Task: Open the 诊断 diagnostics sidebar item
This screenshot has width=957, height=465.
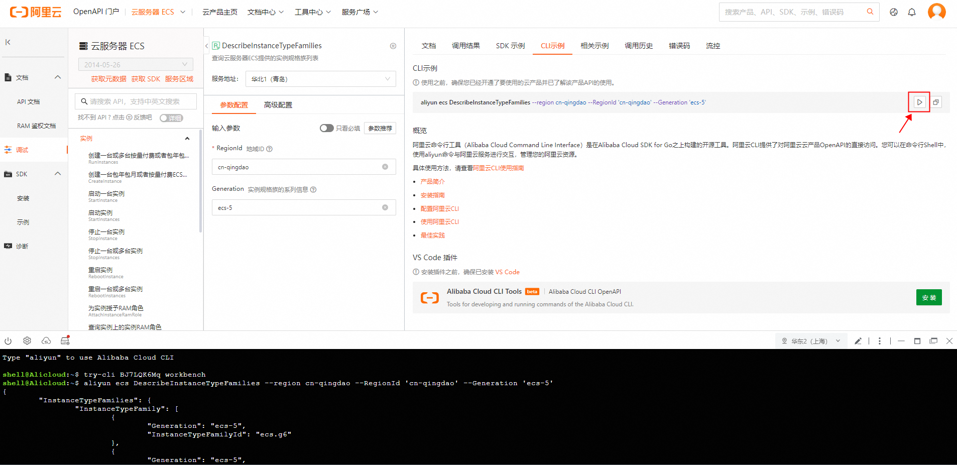Action: [x=22, y=246]
